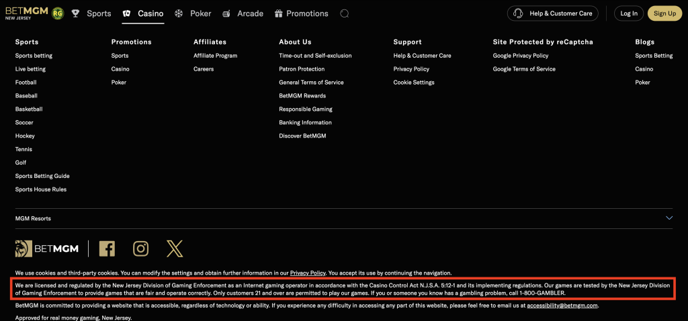Click the Affiliates column heading
This screenshot has width=688, height=321.
(210, 42)
